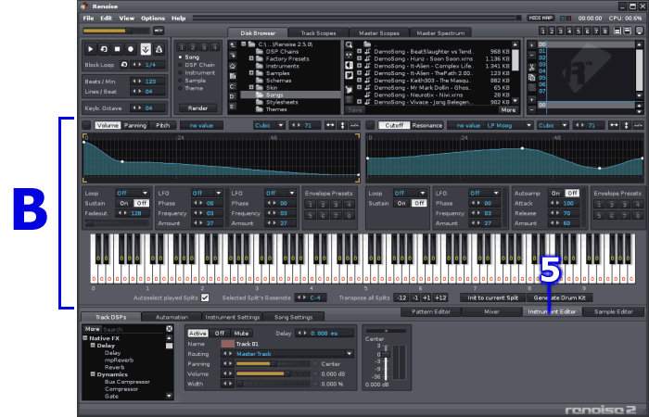Open the volume envelope Loop dropdown
649x417 pixels.
[132, 193]
